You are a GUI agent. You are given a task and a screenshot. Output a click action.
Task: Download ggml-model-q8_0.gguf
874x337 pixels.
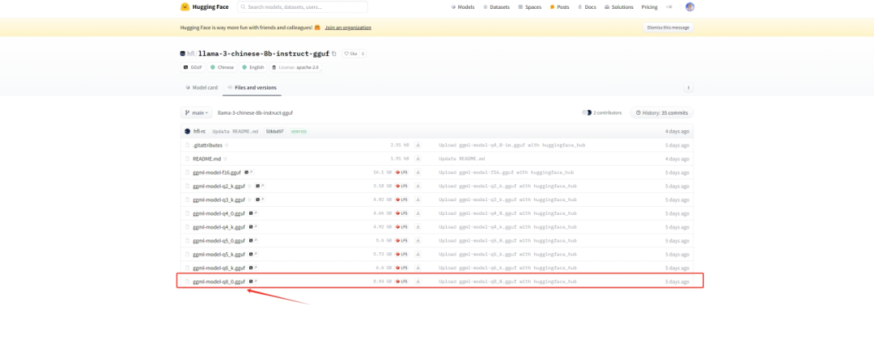418,282
